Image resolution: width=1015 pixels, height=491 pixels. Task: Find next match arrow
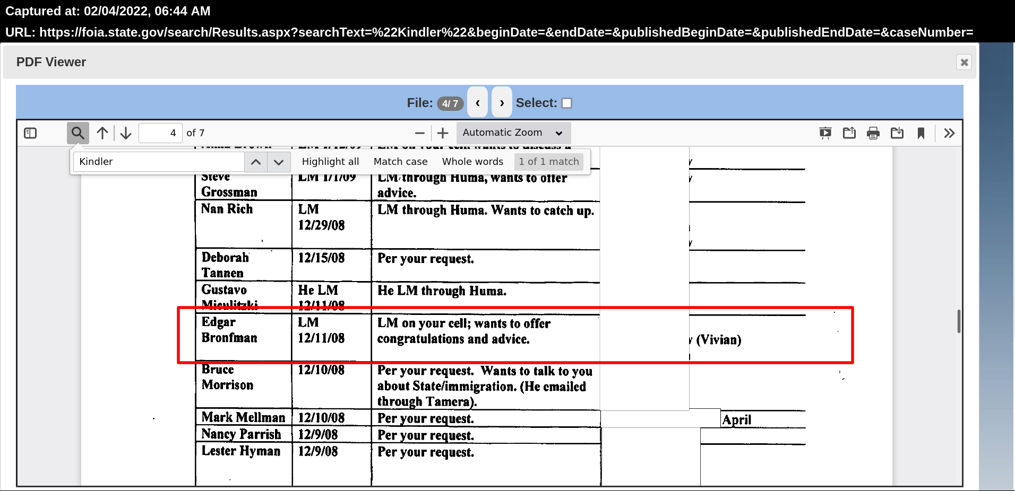pyautogui.click(x=279, y=162)
